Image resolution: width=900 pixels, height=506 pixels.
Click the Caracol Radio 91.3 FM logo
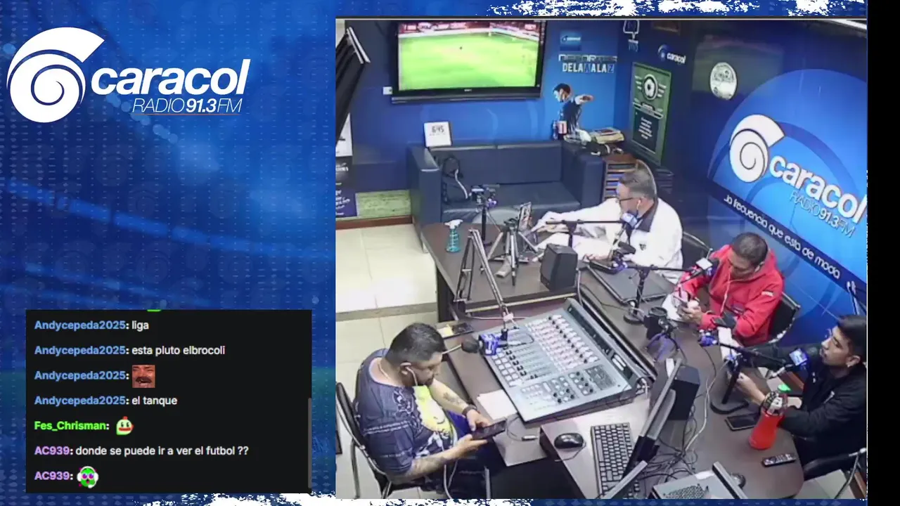pyautogui.click(x=129, y=74)
